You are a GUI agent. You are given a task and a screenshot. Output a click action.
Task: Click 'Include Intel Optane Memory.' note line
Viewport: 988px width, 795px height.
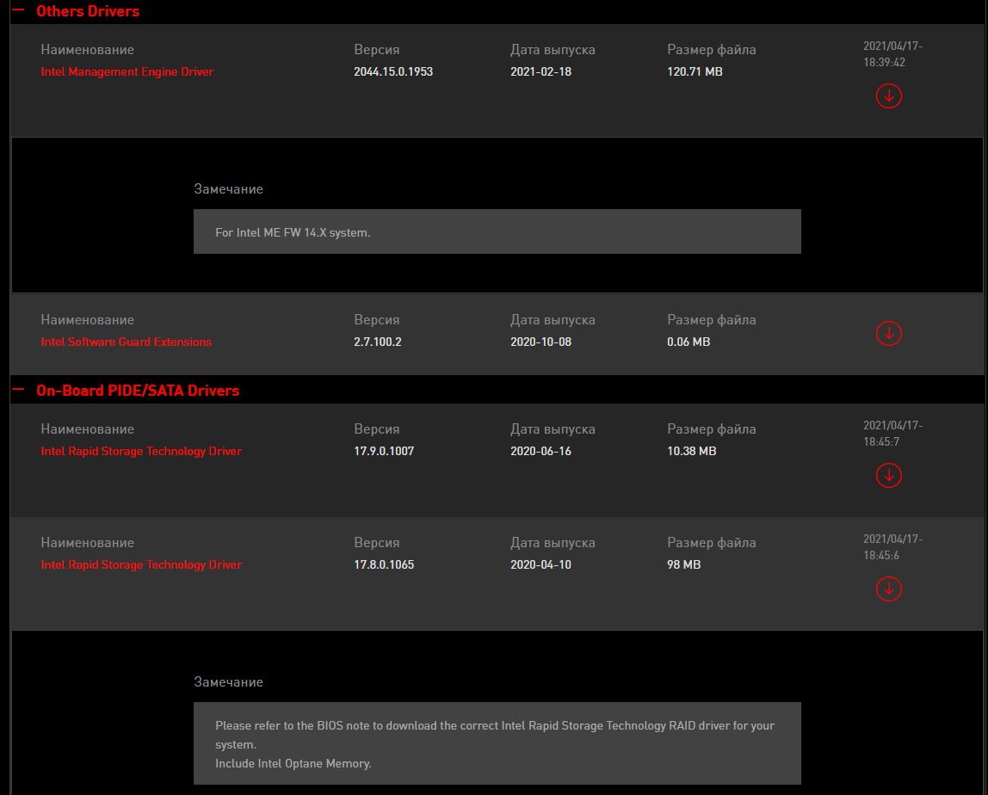pyautogui.click(x=293, y=763)
